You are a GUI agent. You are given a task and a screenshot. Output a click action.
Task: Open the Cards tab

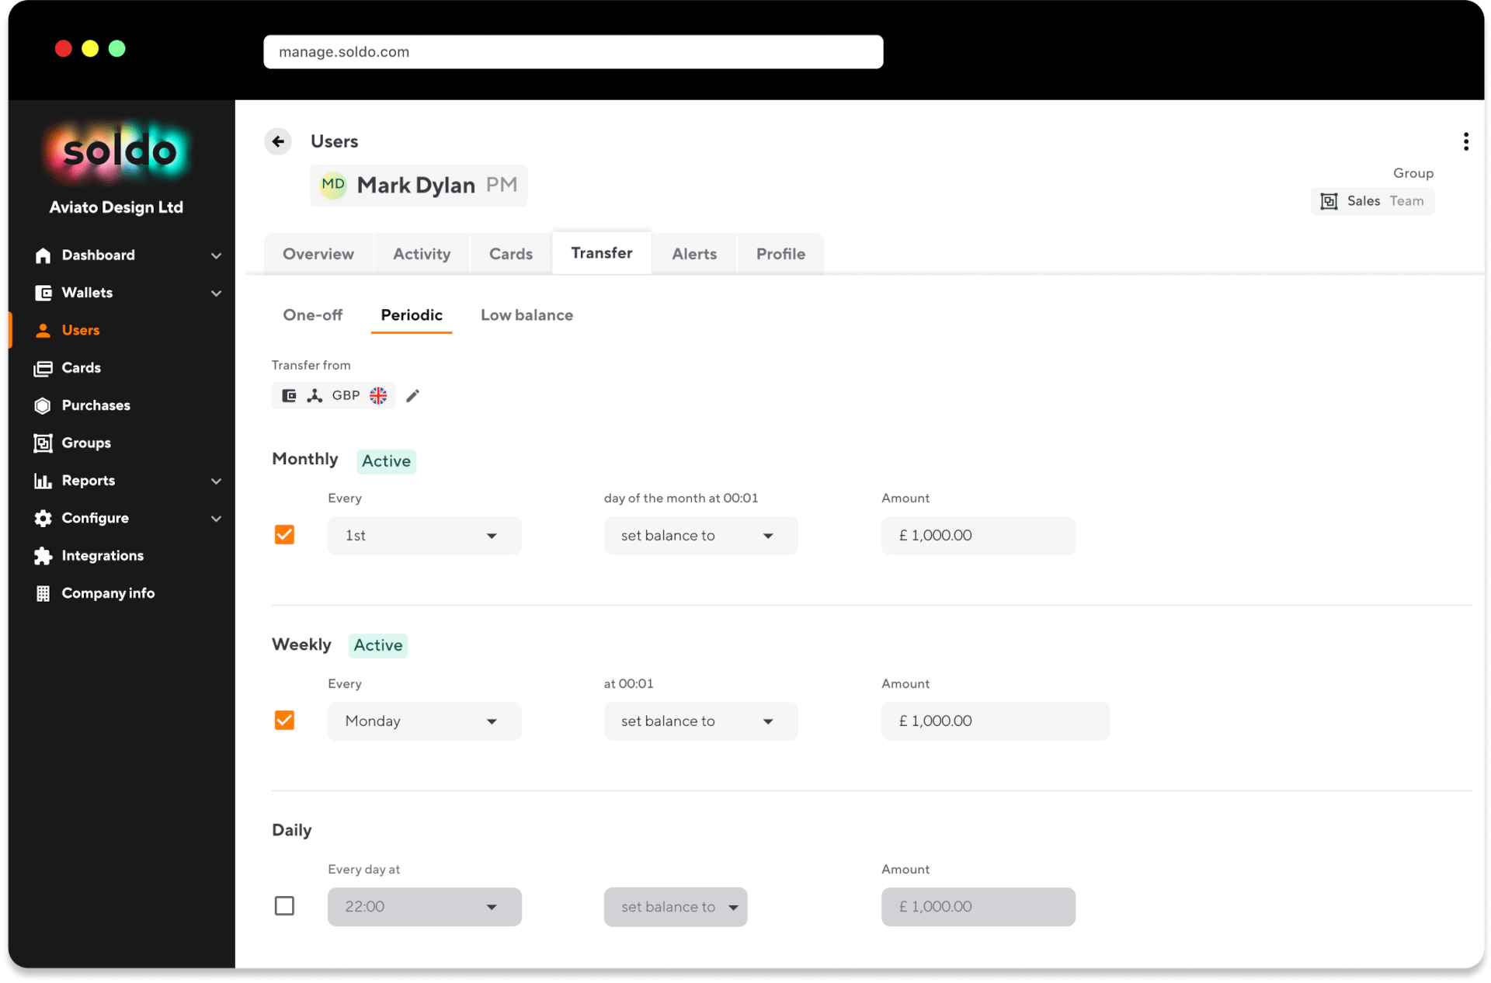click(x=511, y=254)
